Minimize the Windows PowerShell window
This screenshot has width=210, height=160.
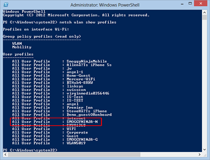[x=182, y=4]
